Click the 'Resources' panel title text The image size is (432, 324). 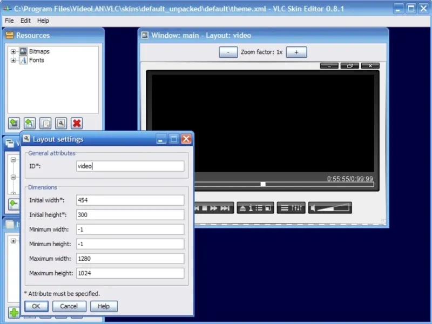coord(33,35)
